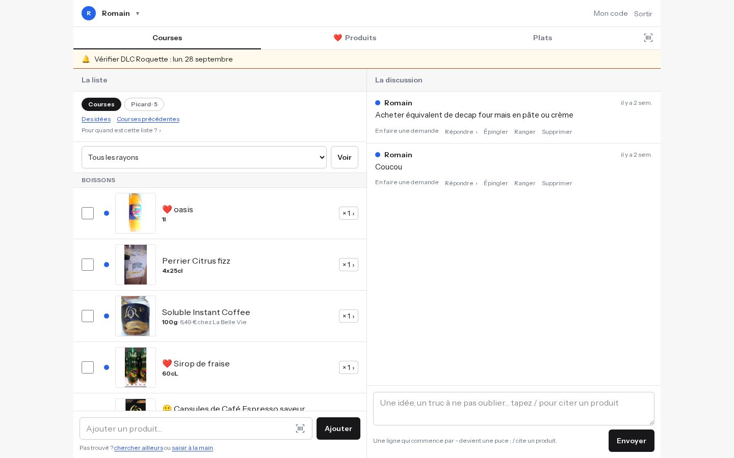Pin the decap four message with Épingler

click(x=496, y=132)
